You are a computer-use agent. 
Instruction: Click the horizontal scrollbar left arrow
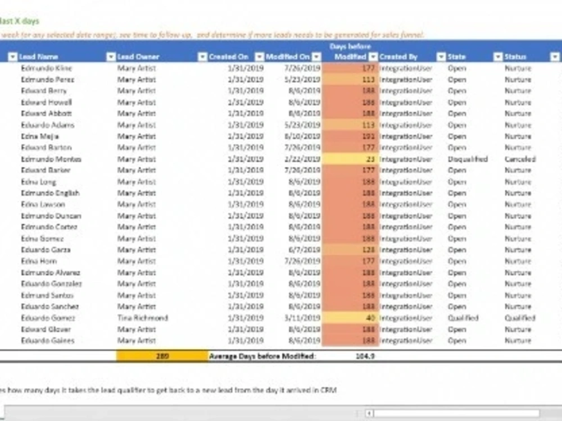coord(369,413)
